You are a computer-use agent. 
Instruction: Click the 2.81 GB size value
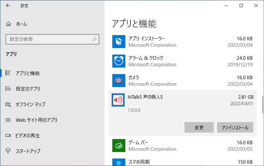[246, 97]
